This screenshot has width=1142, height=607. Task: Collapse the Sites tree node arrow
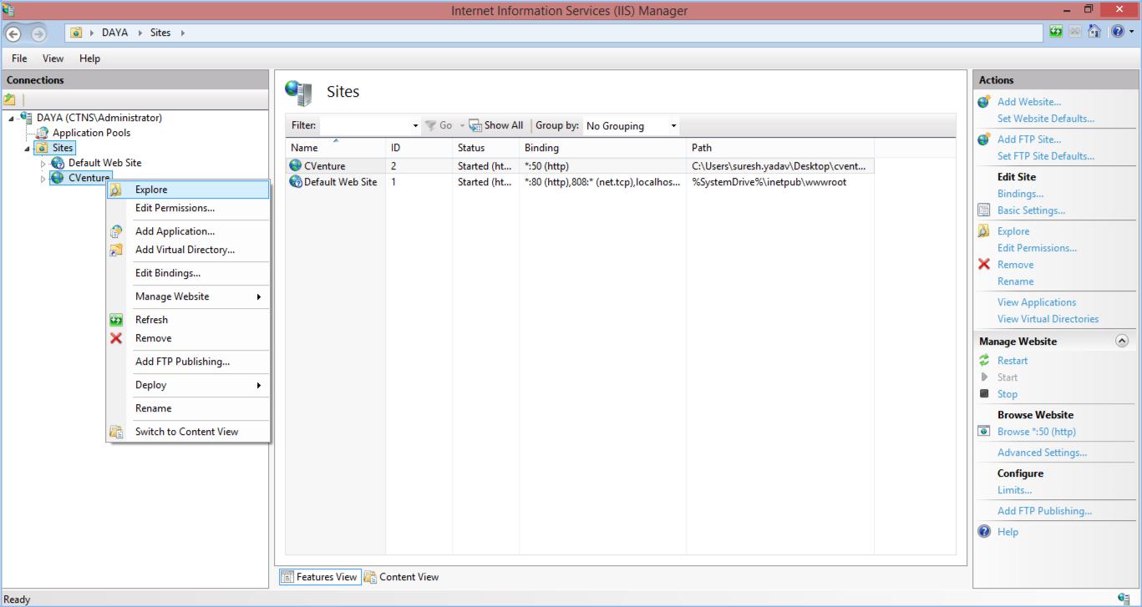[28, 149]
